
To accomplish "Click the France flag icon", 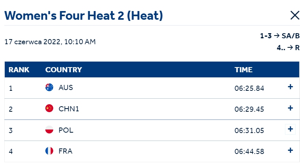I will tap(49, 151).
